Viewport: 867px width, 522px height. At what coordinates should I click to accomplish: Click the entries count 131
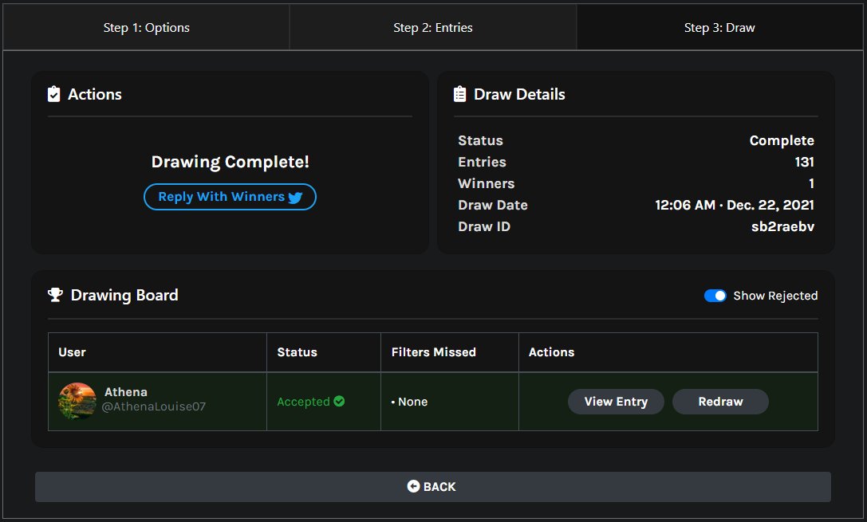pos(804,162)
